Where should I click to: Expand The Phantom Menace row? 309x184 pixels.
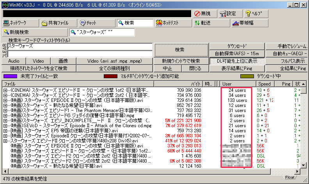pyautogui.click(x=5, y=110)
